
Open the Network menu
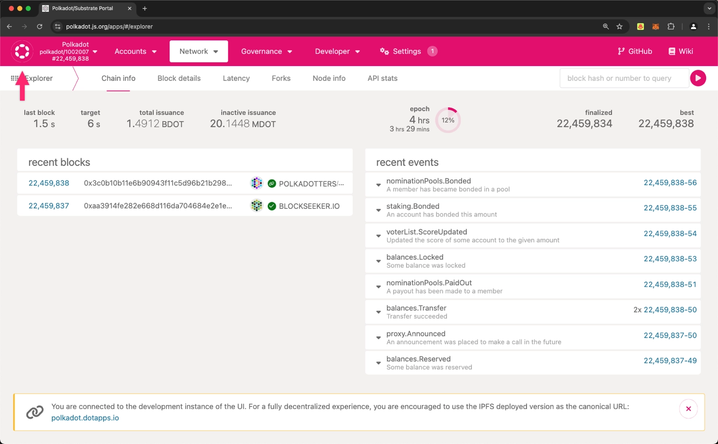198,51
